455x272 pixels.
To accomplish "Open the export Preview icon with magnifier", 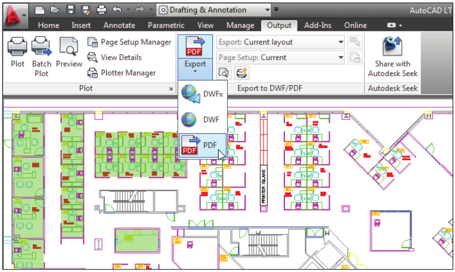I will [224, 73].
